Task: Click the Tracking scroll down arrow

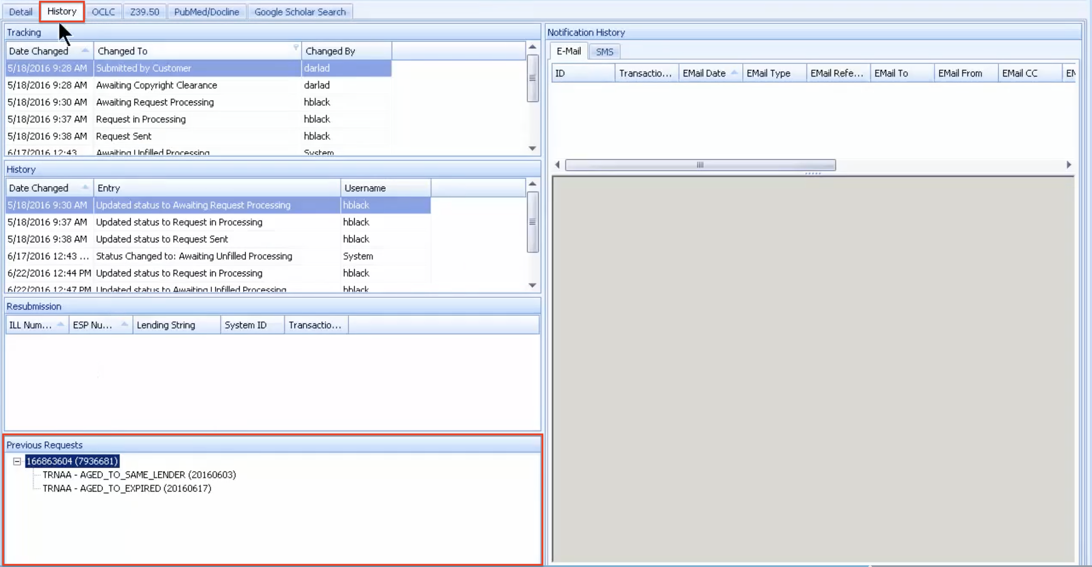Action: (532, 148)
